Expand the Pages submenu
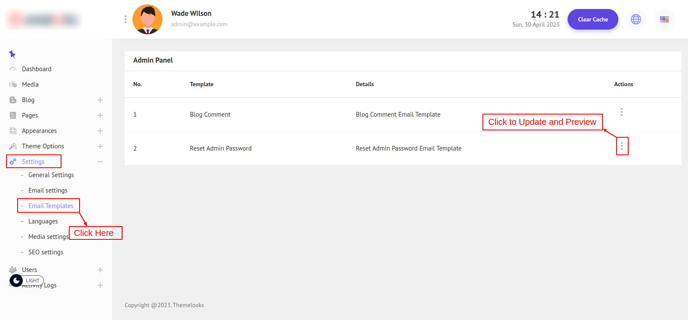The width and height of the screenshot is (688, 320). [x=100, y=115]
